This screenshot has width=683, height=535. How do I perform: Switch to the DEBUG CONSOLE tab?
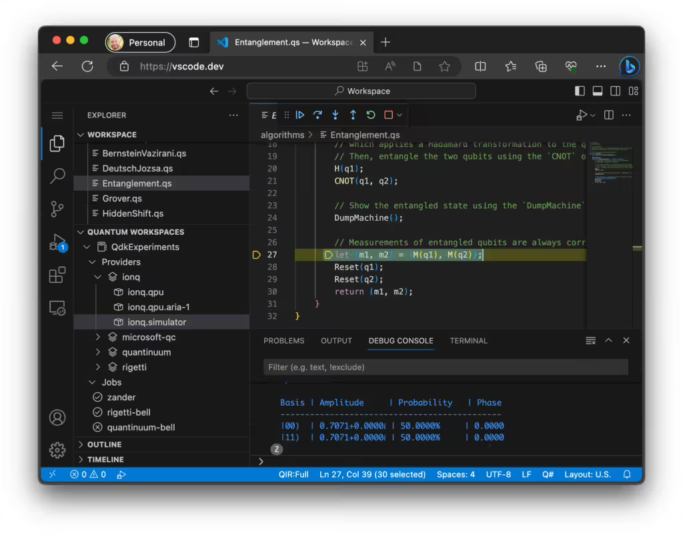point(401,341)
